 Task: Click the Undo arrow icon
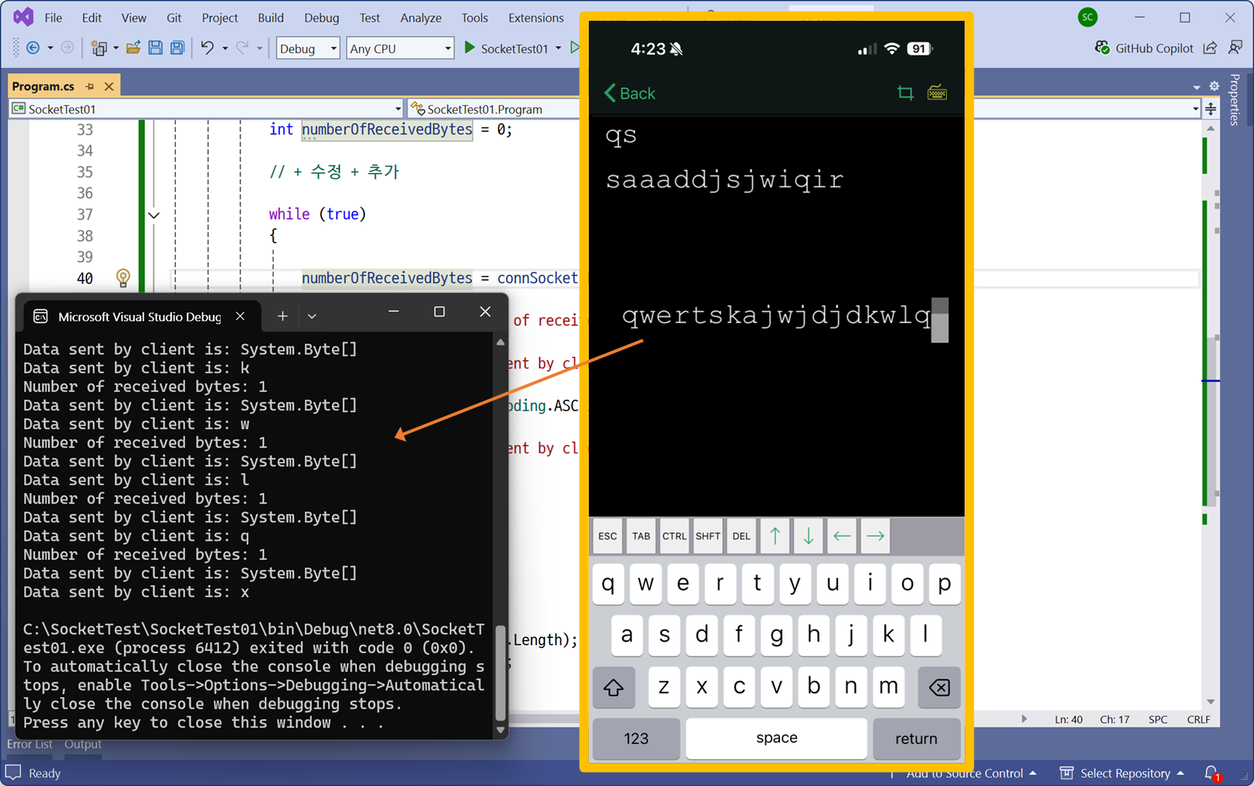tap(207, 48)
